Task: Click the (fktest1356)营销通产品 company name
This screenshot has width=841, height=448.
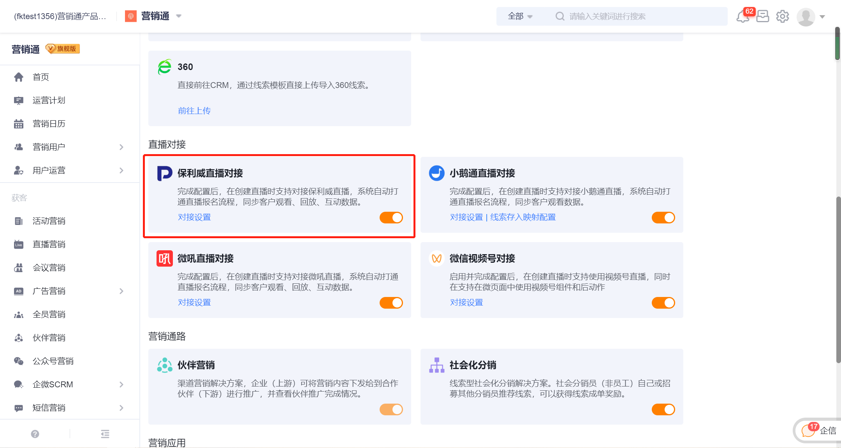Action: tap(60, 16)
